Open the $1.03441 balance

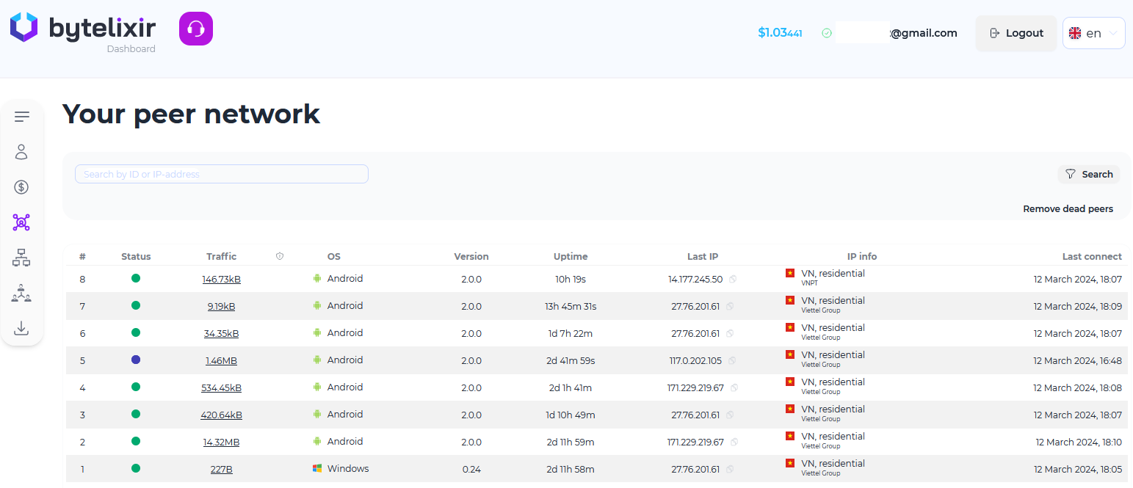point(780,33)
